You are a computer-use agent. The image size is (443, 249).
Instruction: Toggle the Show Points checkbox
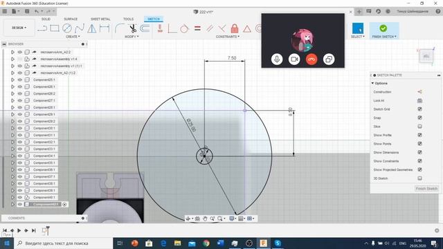pos(419,144)
